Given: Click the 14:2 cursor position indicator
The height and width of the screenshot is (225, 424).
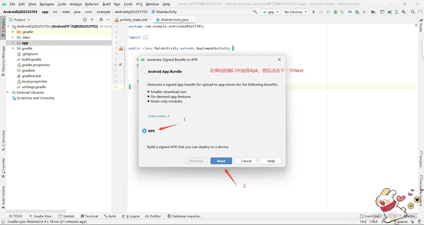Looking at the screenshot, I should 363,222.
